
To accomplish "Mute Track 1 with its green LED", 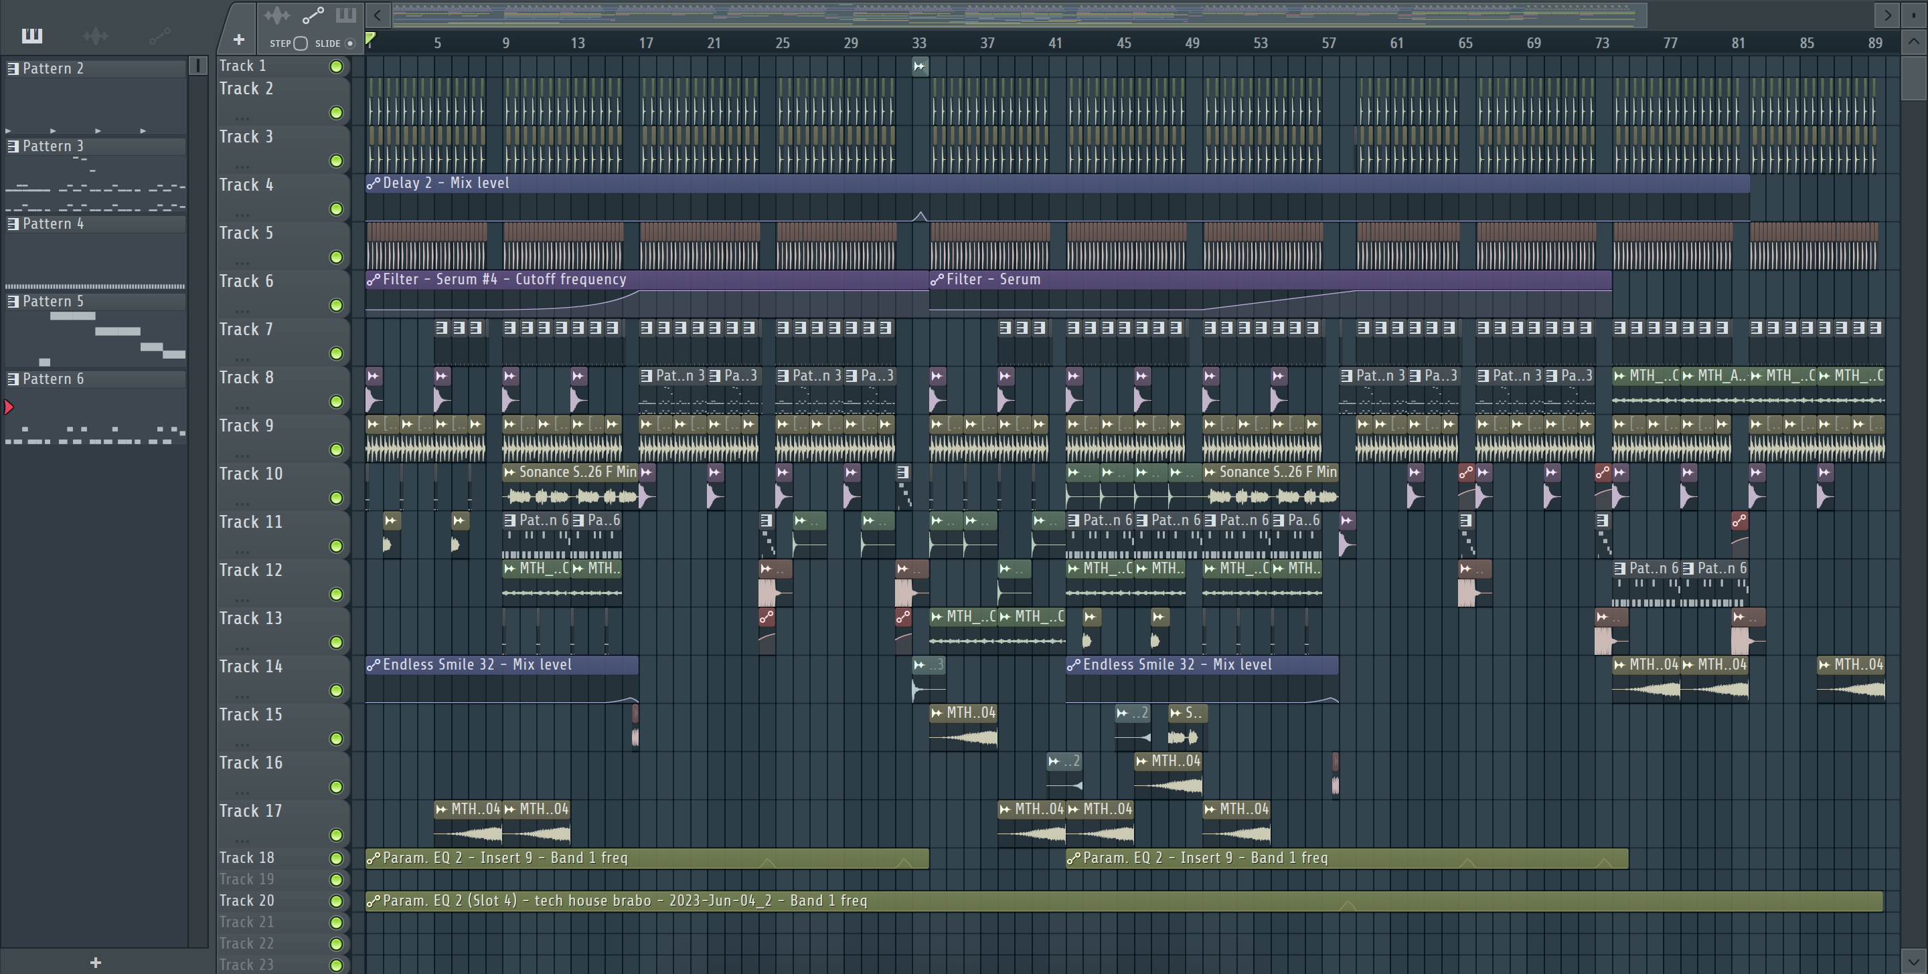I will click(337, 67).
